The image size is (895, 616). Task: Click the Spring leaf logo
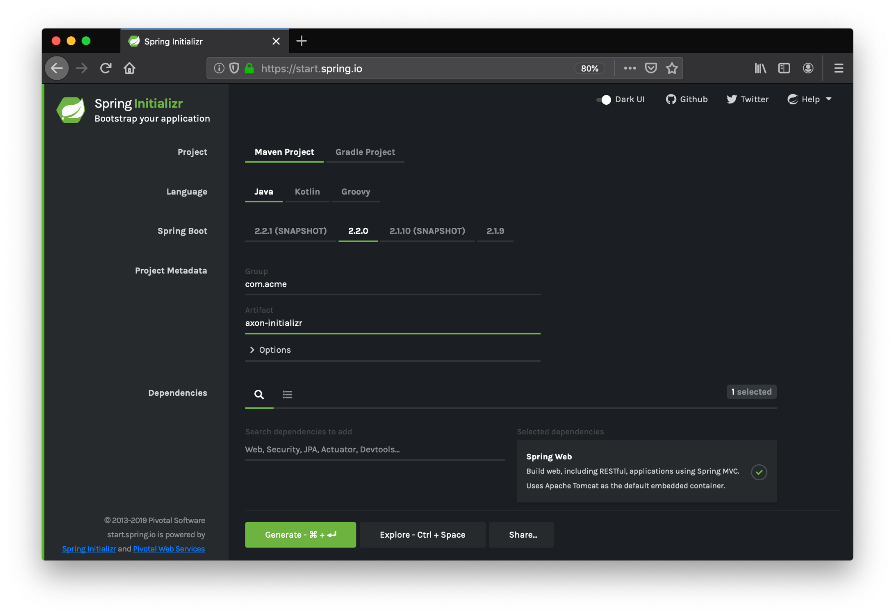71,110
